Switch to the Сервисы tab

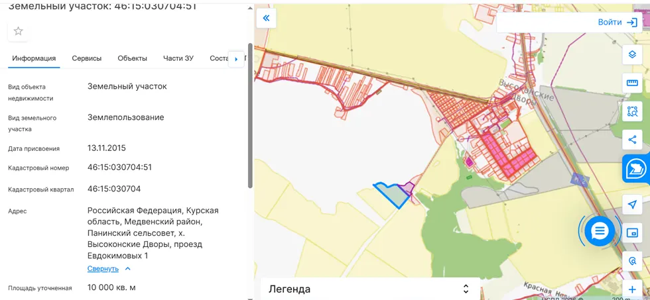[x=87, y=58]
